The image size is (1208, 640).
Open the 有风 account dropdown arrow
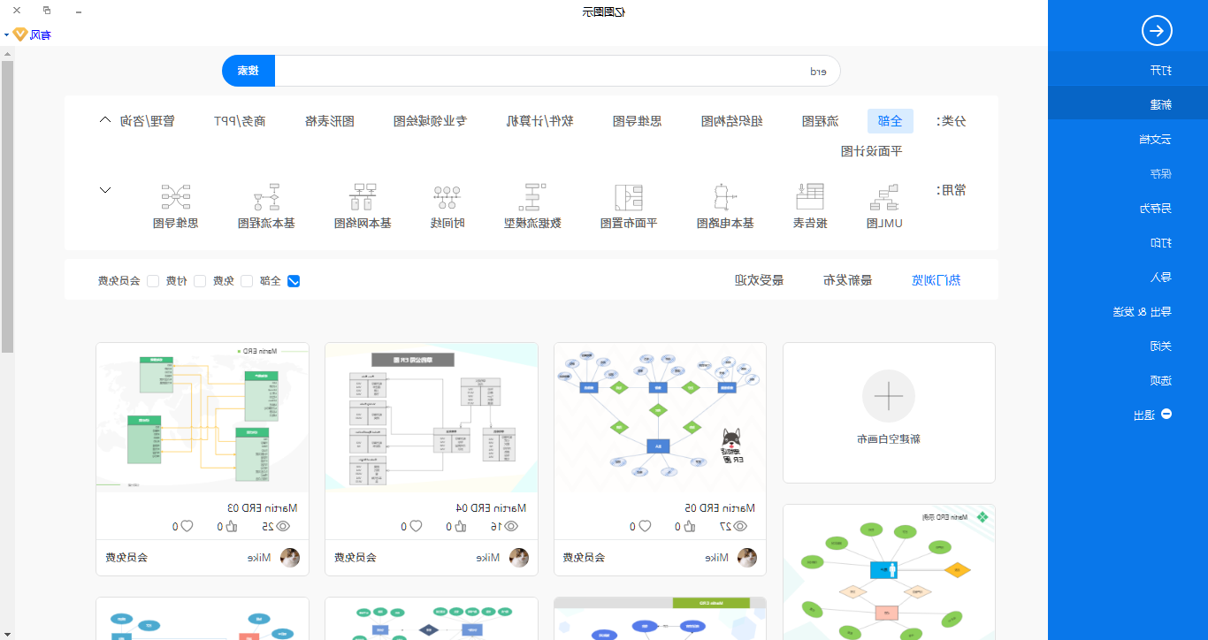pyautogui.click(x=6, y=35)
